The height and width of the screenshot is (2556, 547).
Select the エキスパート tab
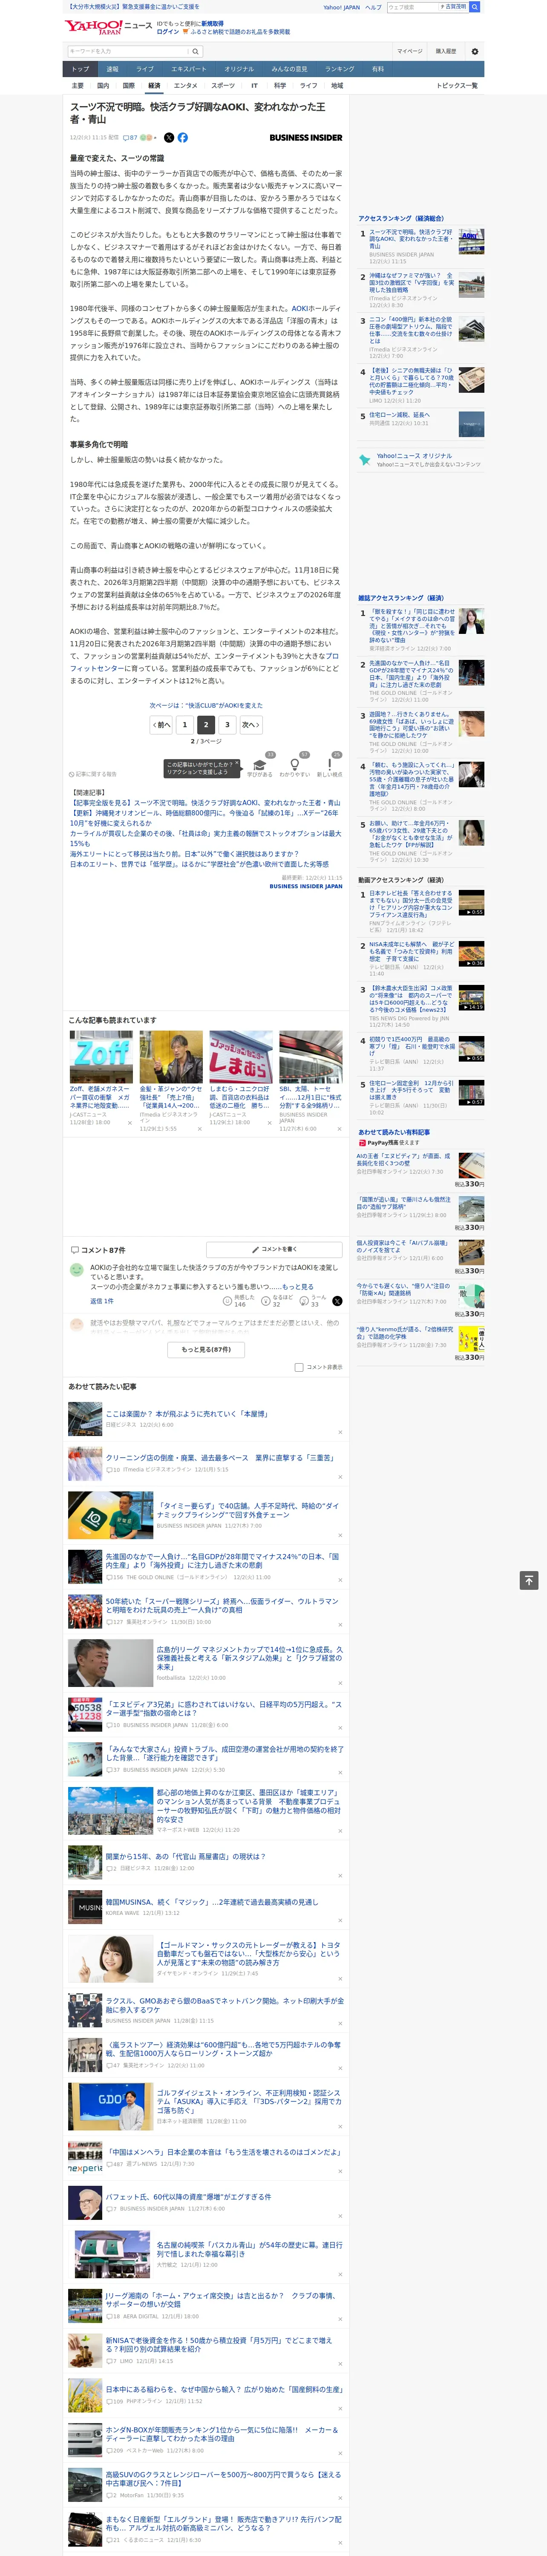pos(189,69)
